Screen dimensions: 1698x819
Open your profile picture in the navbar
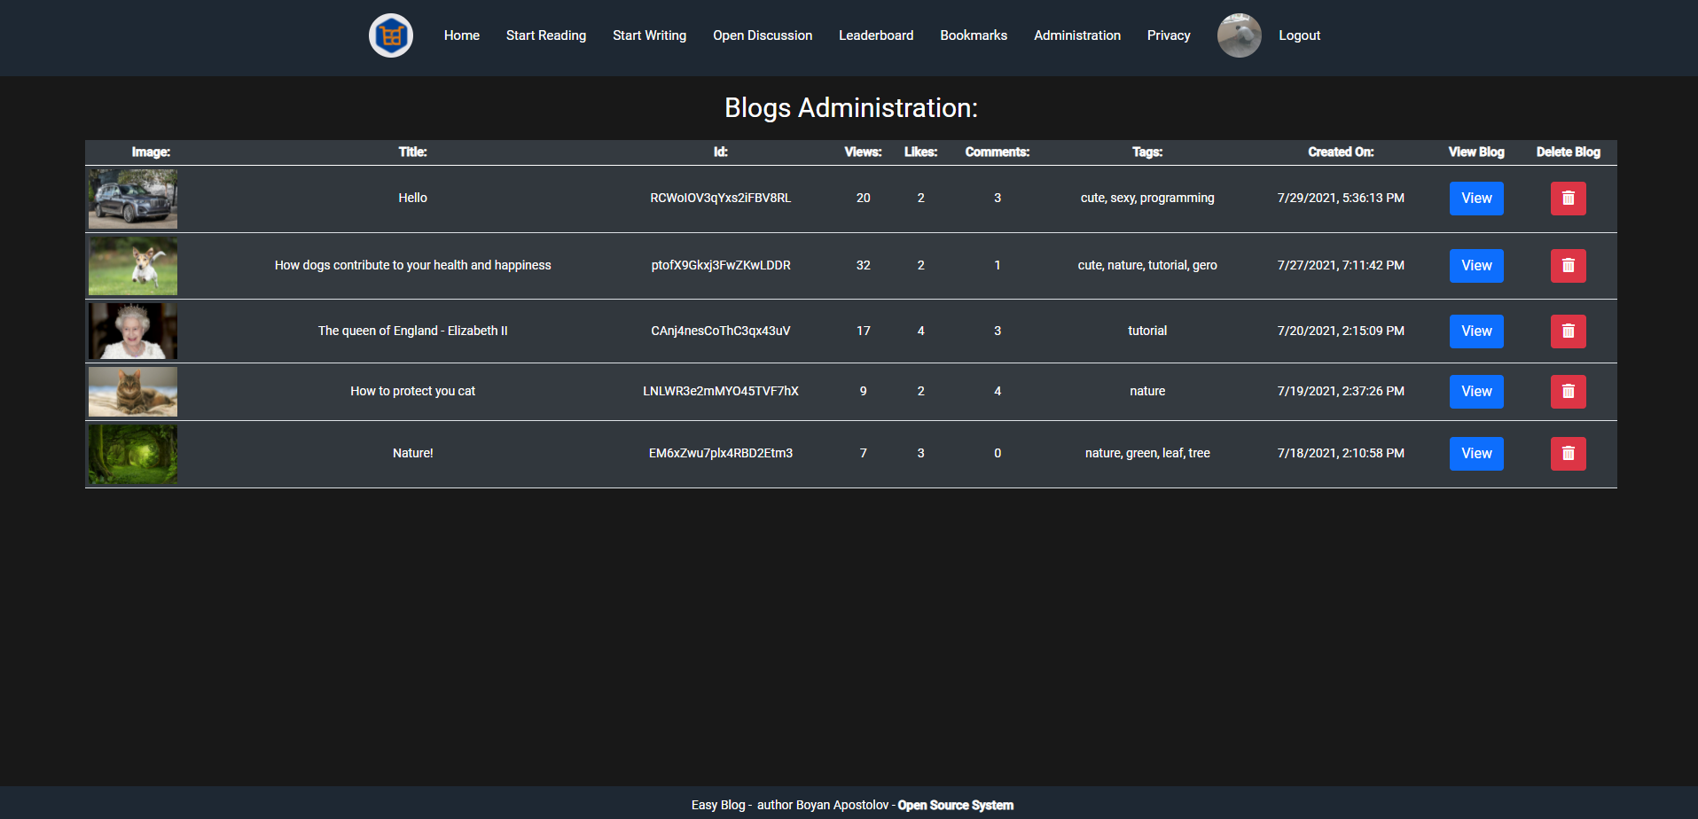click(1239, 35)
